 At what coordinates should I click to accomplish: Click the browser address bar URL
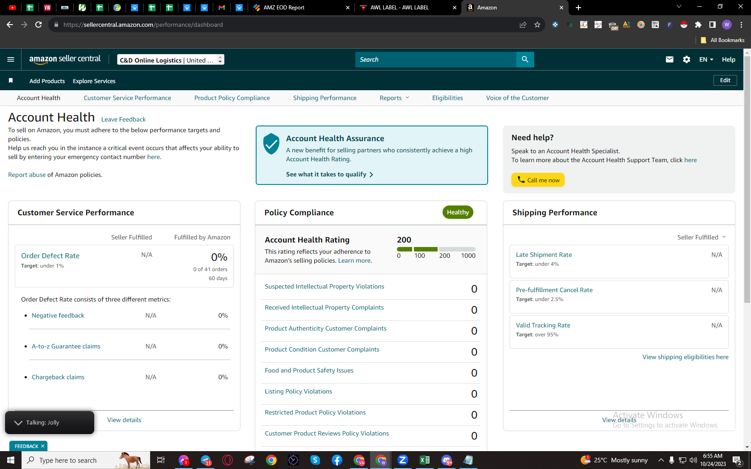point(143,25)
